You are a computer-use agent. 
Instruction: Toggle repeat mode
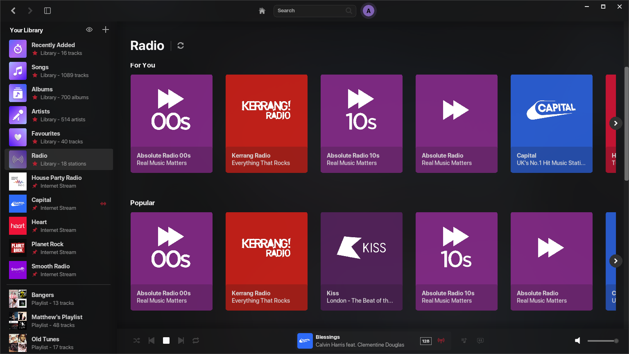(196, 340)
